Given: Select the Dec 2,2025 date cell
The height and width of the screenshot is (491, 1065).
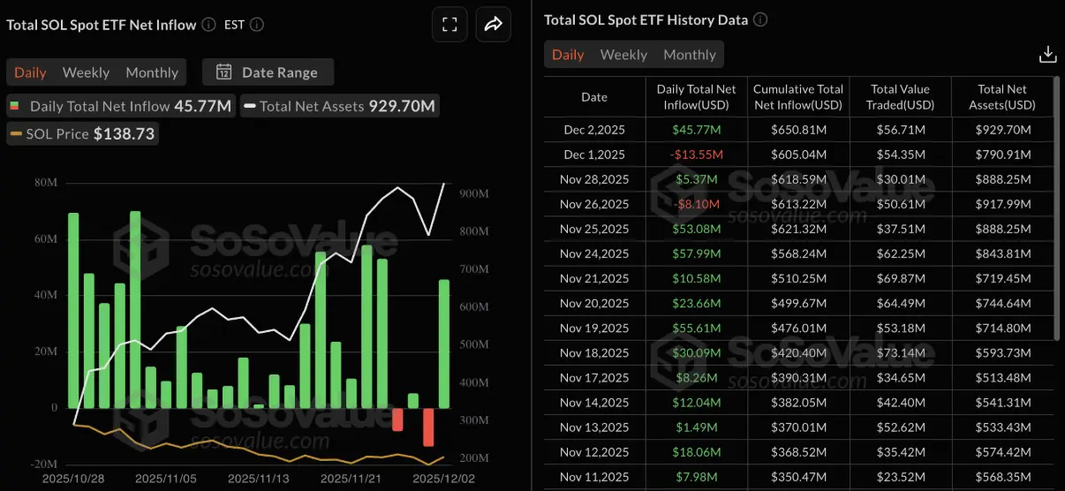Looking at the screenshot, I should [594, 130].
